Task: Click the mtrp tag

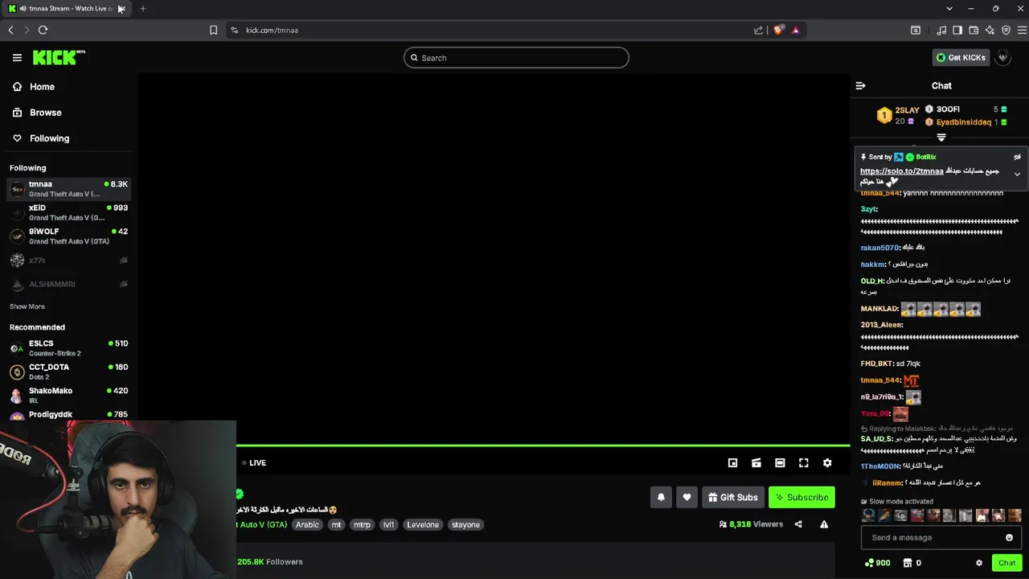Action: coord(363,524)
